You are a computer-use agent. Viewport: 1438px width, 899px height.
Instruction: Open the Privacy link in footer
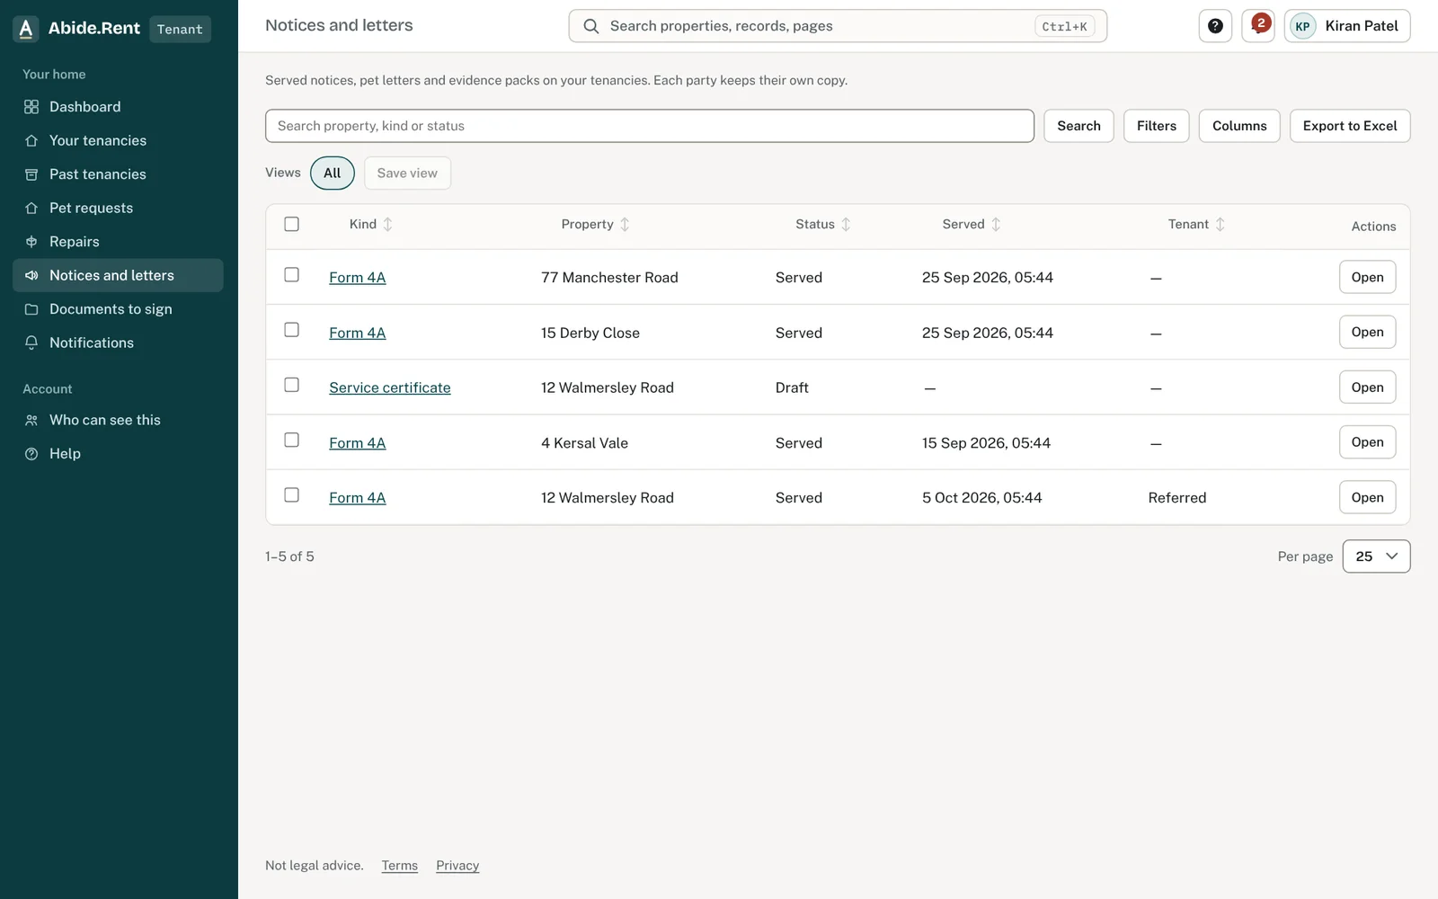point(457,866)
